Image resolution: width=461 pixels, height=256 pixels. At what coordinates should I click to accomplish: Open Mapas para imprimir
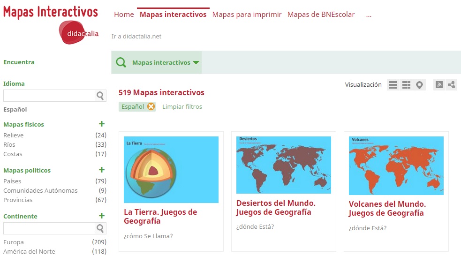click(247, 15)
